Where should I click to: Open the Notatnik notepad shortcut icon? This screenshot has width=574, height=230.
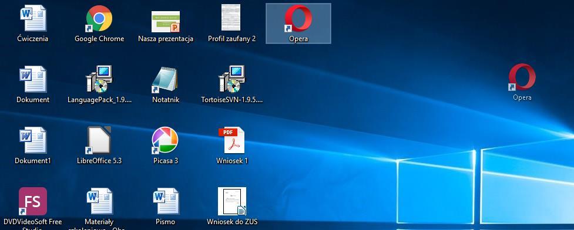pyautogui.click(x=165, y=79)
